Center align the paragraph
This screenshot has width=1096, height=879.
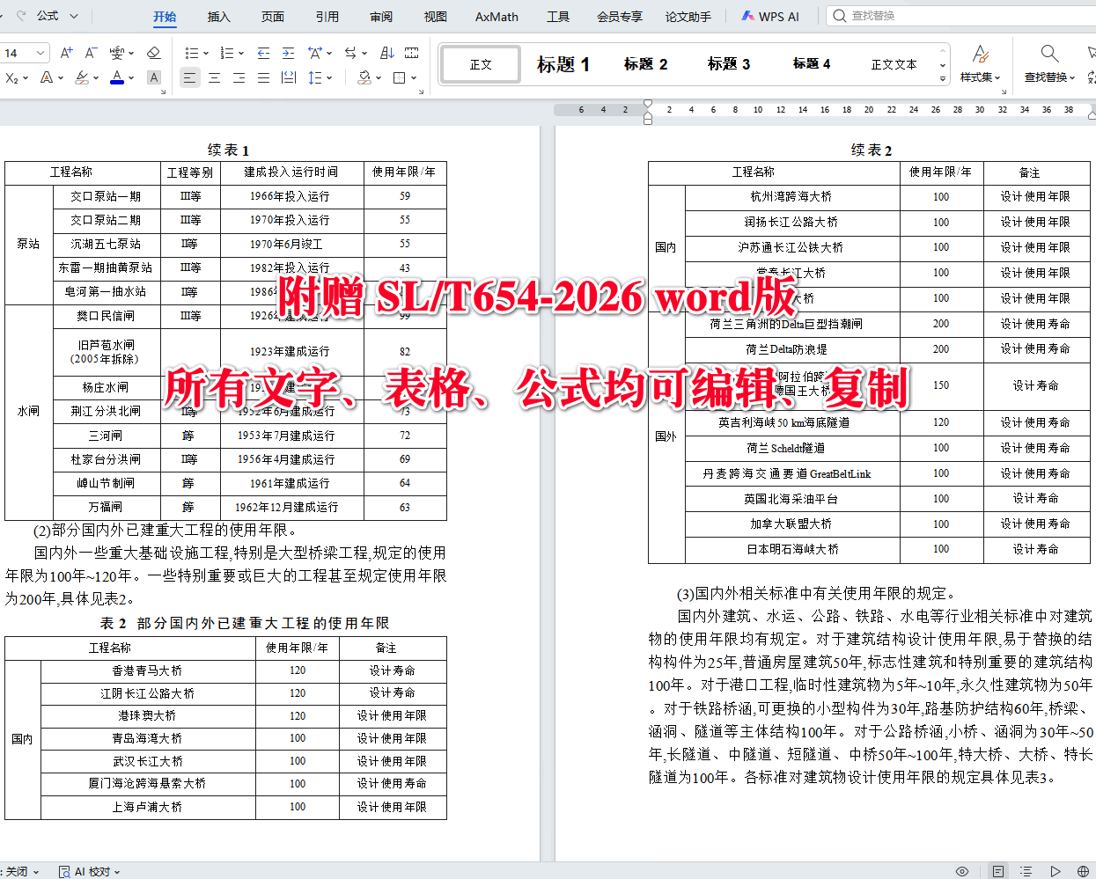point(215,77)
